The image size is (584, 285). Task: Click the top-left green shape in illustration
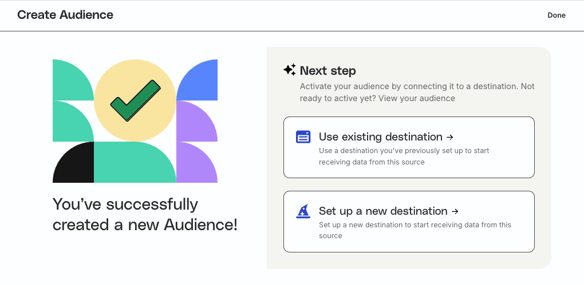70,78
